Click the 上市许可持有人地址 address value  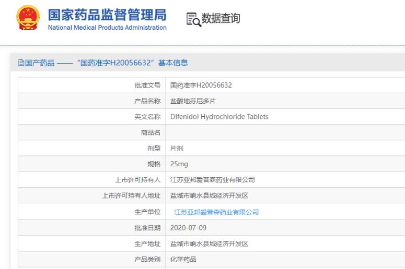point(209,195)
